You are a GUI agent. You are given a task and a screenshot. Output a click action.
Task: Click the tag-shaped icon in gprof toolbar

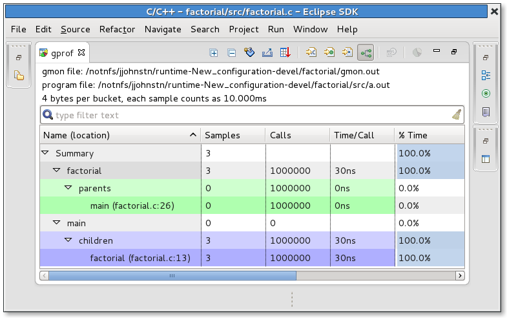pos(249,52)
